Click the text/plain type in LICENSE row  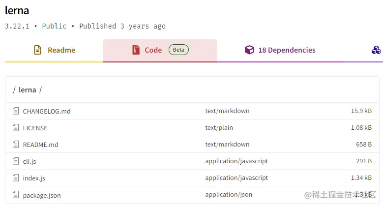(219, 128)
